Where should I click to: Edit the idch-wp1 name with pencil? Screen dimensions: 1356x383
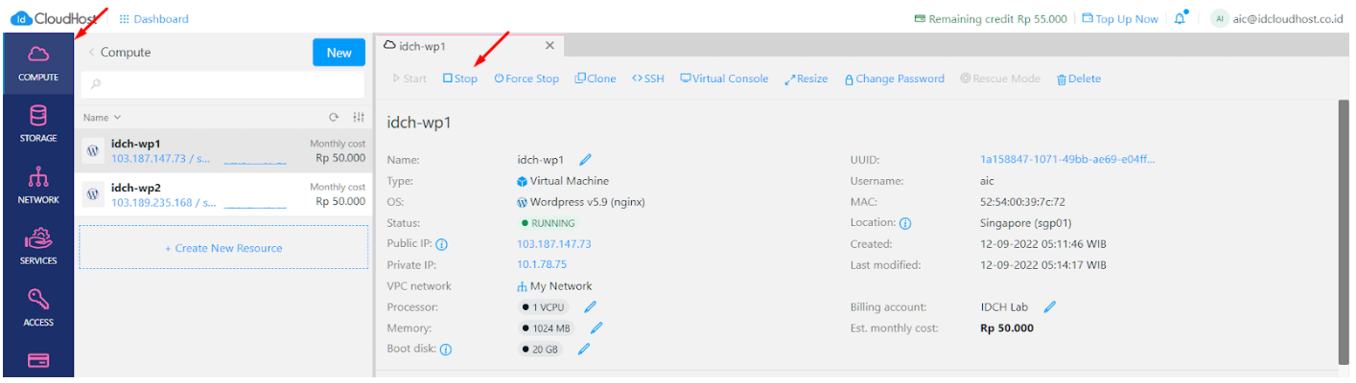[x=586, y=160]
